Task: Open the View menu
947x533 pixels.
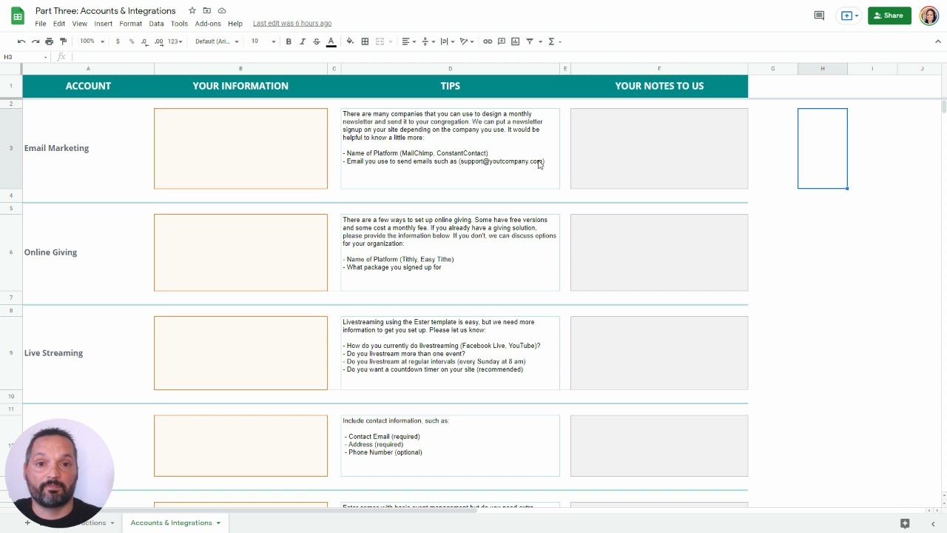Action: [x=80, y=24]
